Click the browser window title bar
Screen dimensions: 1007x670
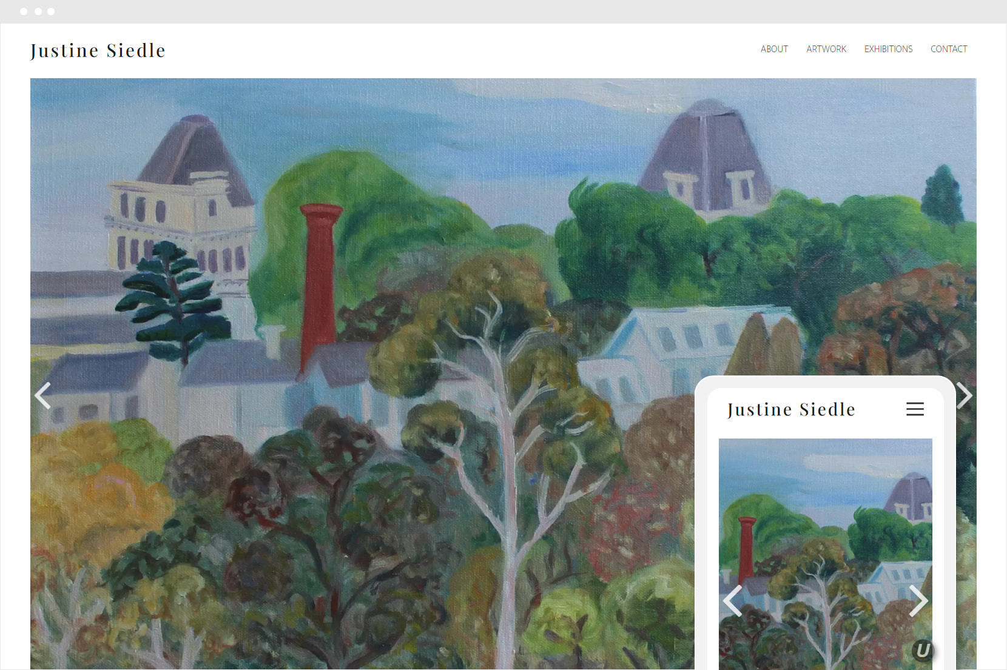pyautogui.click(x=503, y=12)
